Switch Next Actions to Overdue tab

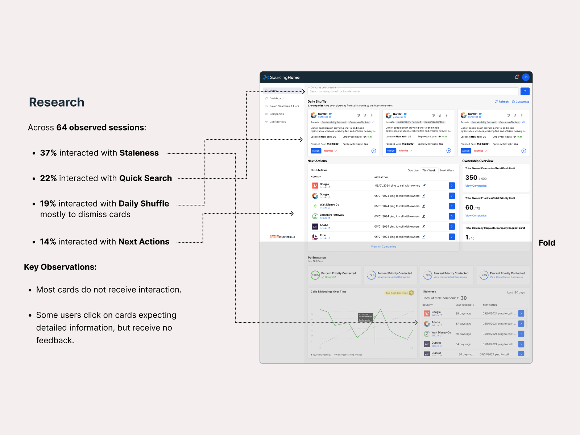(x=413, y=170)
